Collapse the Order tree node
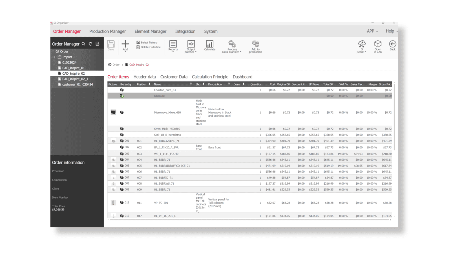 tap(53, 51)
